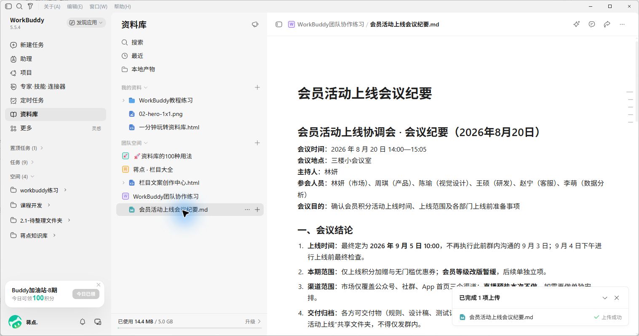Open the comments icon in document header

tap(592, 24)
